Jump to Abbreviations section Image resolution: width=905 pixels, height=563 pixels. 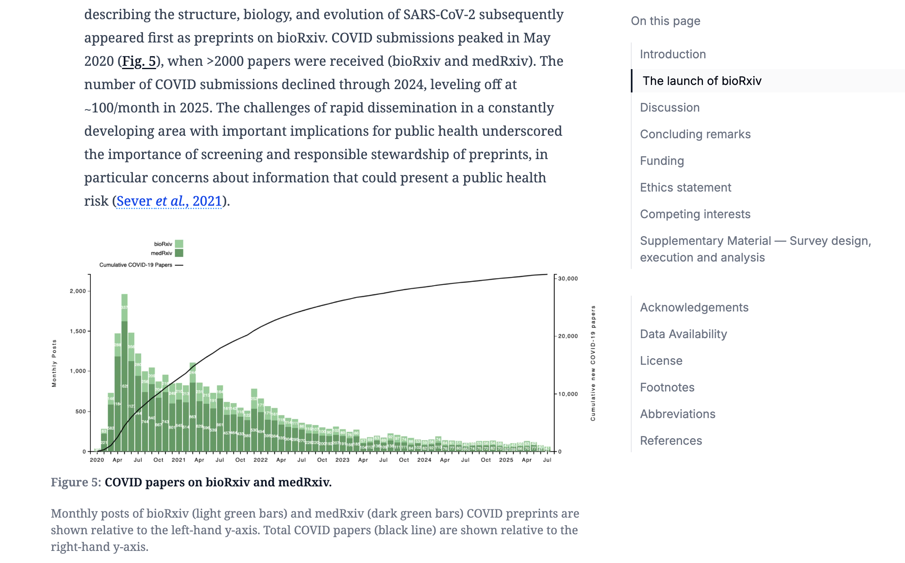point(678,414)
